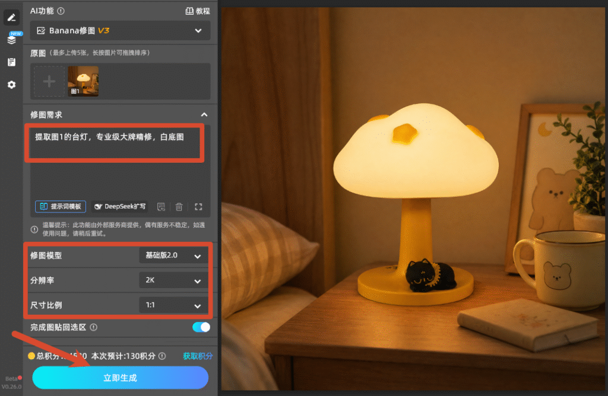Open the saved records sidebar icon
The height and width of the screenshot is (396, 608).
click(x=12, y=62)
